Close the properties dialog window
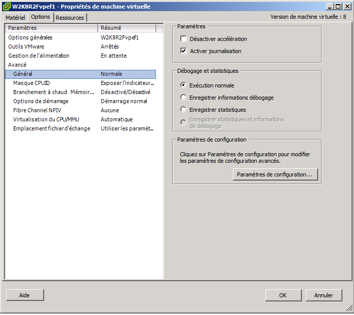This screenshot has height=315, width=354. pos(347,7)
